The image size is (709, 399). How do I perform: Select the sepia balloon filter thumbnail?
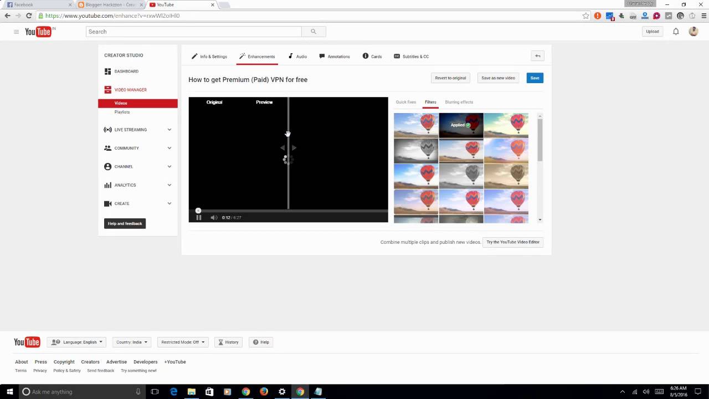506,176
